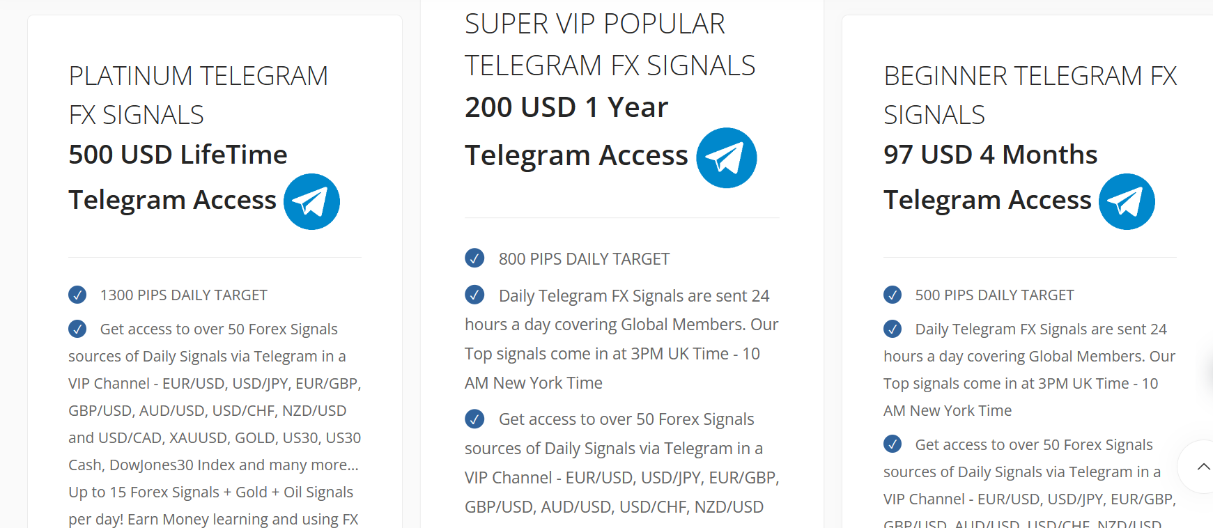Click the checkmark on Platinum's Get access bullet
Screen dimensions: 1213x528
pos(77,329)
